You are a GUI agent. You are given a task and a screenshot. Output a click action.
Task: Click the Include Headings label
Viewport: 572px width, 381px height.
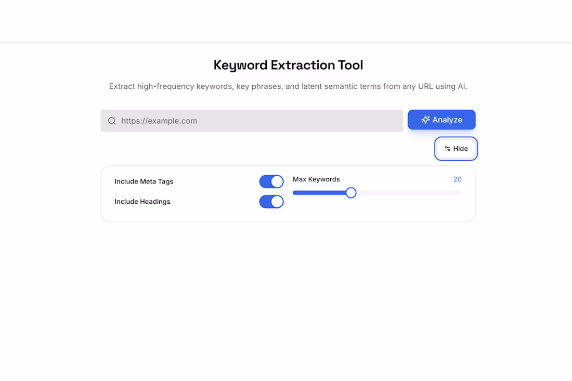click(142, 202)
